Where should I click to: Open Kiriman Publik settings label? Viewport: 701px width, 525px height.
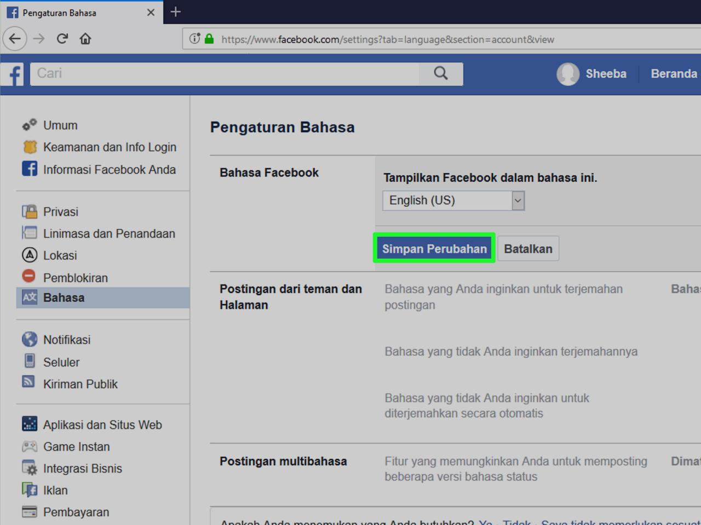point(81,384)
